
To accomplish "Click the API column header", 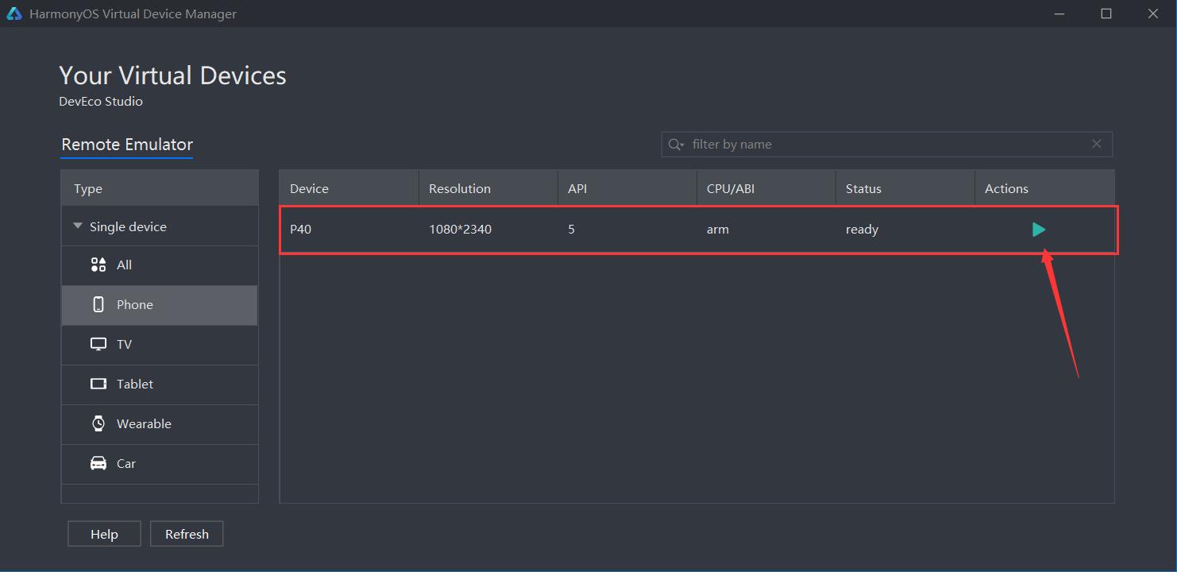I will point(627,188).
